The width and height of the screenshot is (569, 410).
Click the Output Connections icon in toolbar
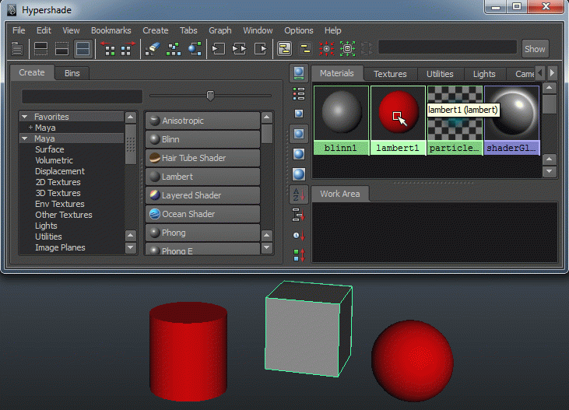click(261, 49)
